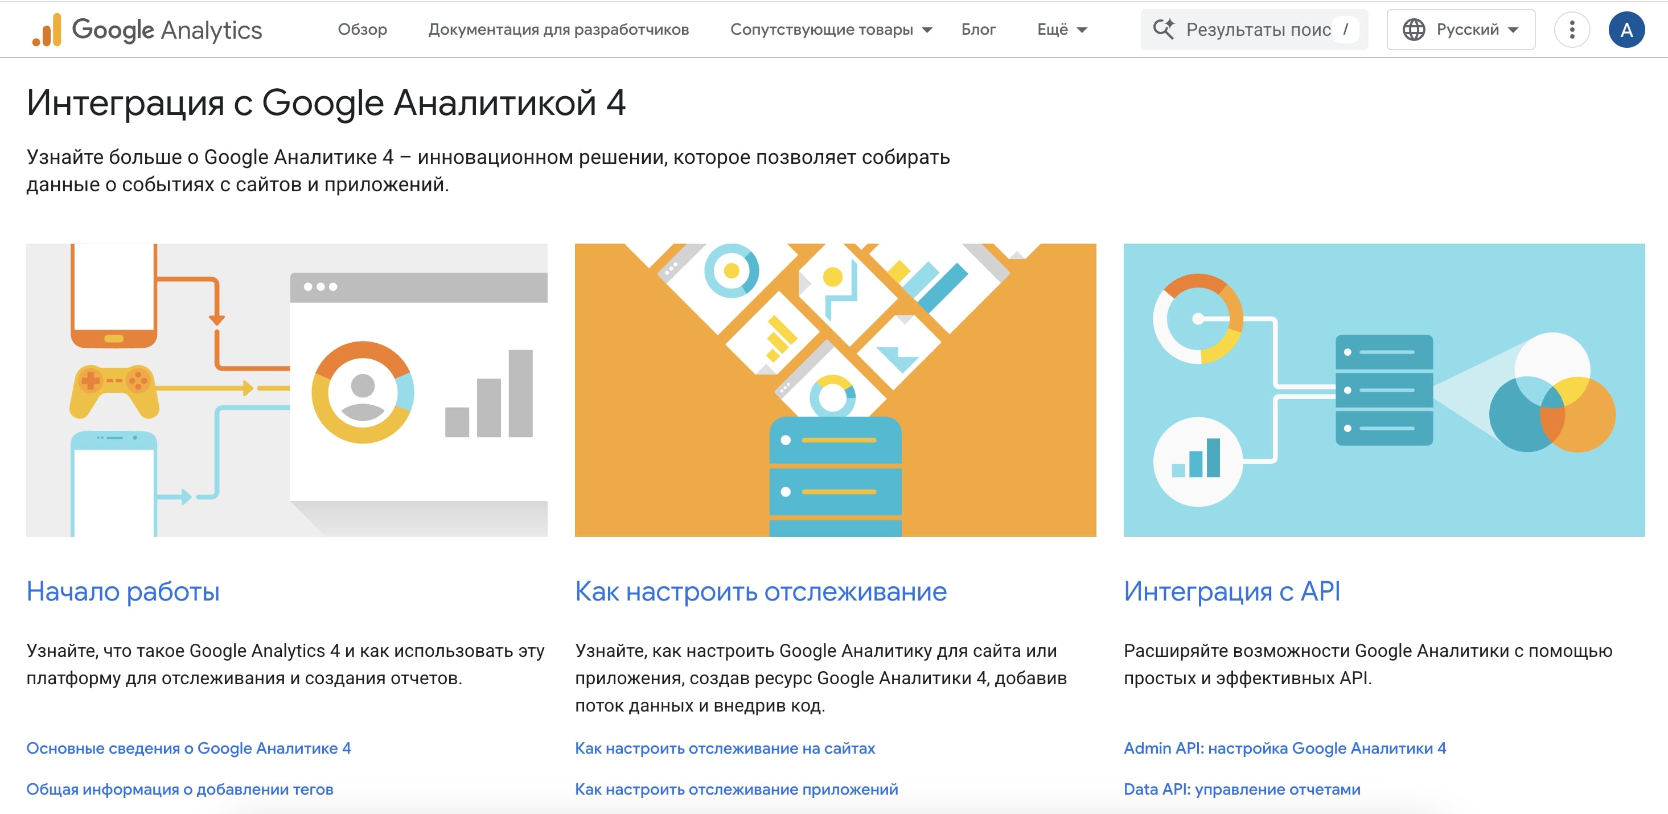Open the account avatar labeled A

[1626, 30]
